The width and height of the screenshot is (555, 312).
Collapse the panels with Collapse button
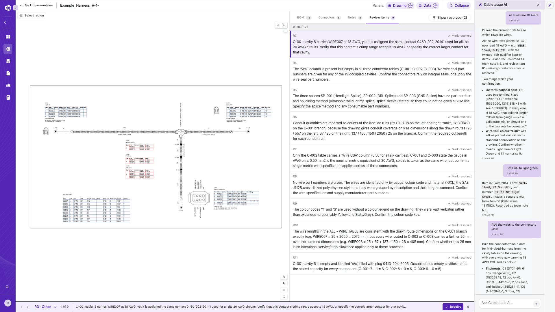[459, 5]
